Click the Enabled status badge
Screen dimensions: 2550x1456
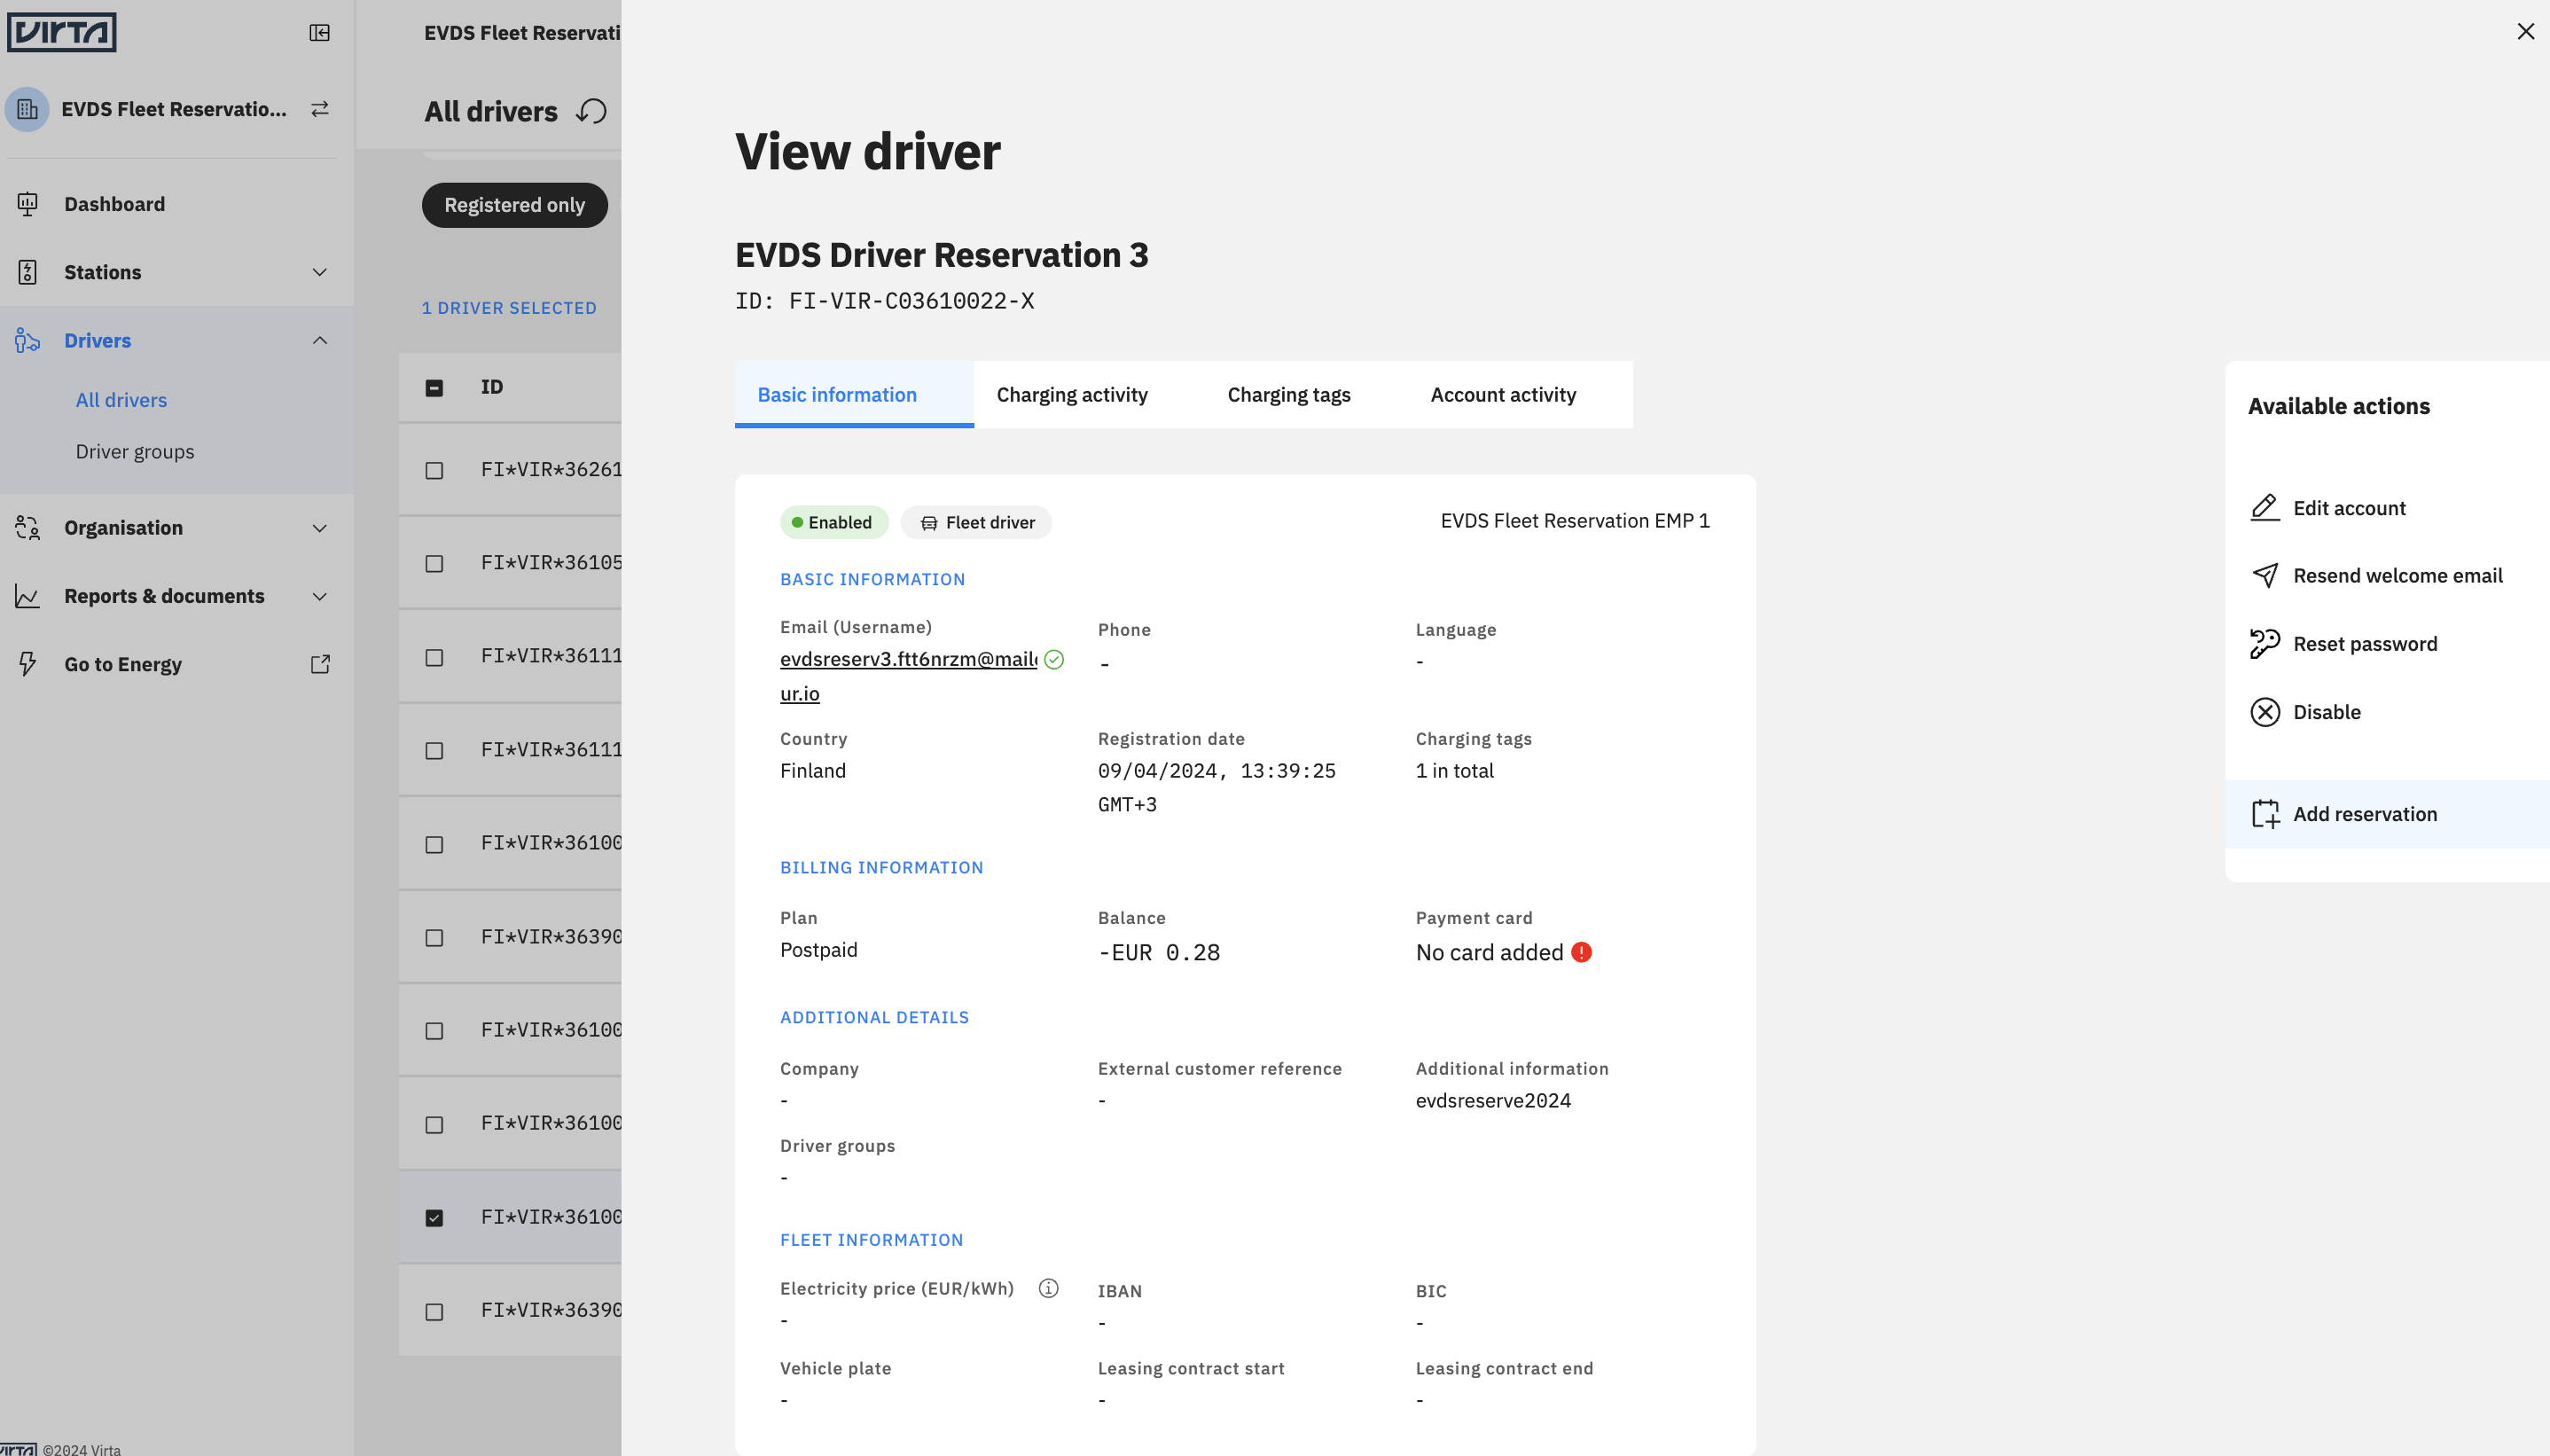coord(833,522)
